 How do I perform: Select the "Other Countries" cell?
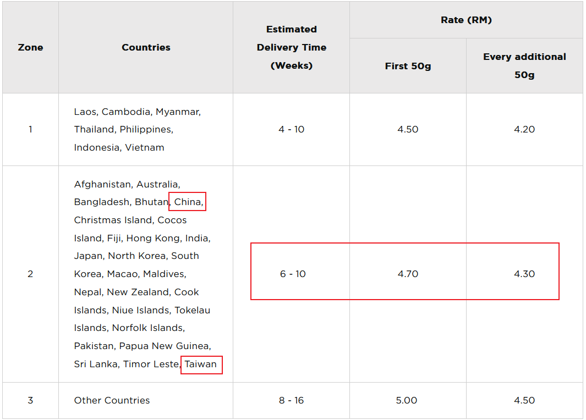[x=112, y=400]
